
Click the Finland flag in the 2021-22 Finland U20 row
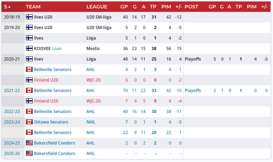click(x=29, y=101)
